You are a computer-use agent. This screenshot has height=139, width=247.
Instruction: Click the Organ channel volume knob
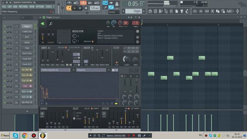coord(114,23)
